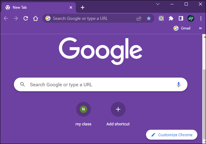Viewport: 206px width, 144px height.
Task: Minimize the Chrome window
Action: coord(172,4)
